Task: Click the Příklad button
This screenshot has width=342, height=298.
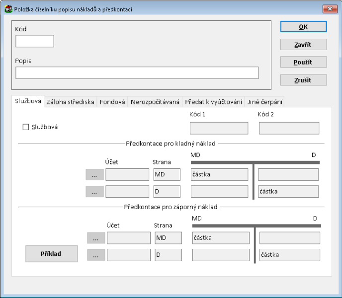Action: coord(52,254)
